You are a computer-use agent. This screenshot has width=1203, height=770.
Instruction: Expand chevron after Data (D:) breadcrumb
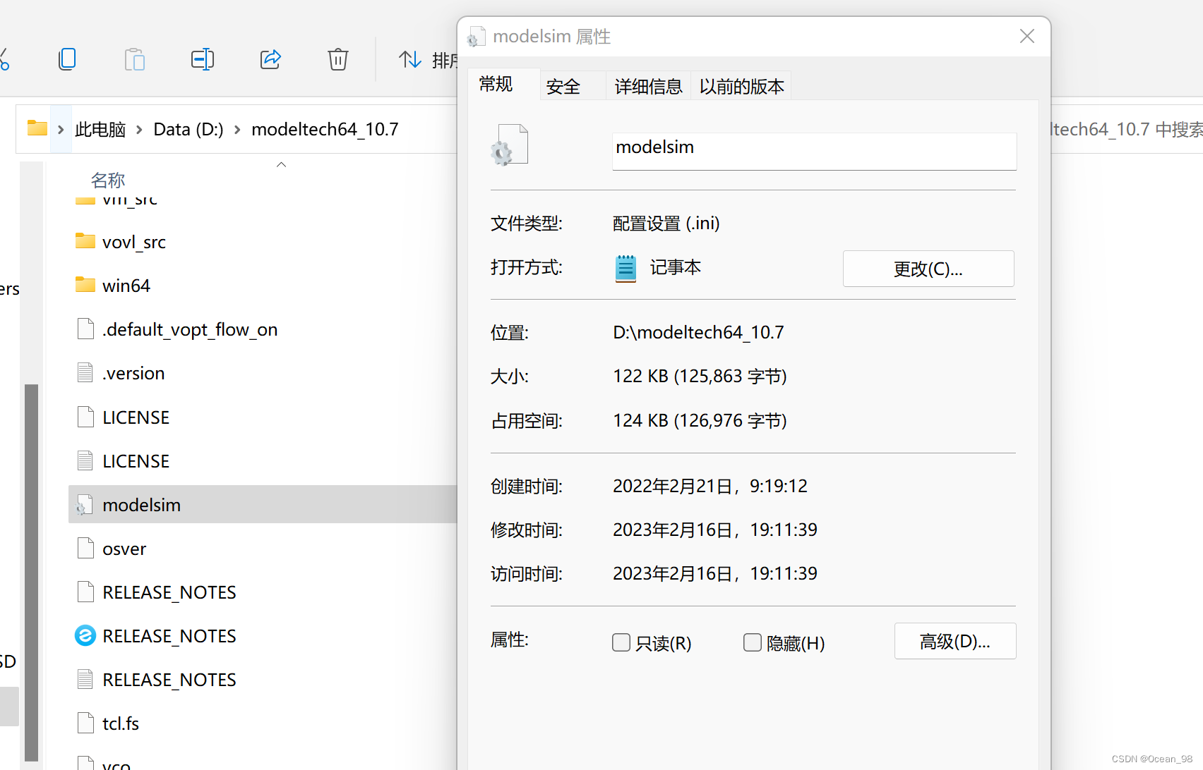pyautogui.click(x=237, y=130)
